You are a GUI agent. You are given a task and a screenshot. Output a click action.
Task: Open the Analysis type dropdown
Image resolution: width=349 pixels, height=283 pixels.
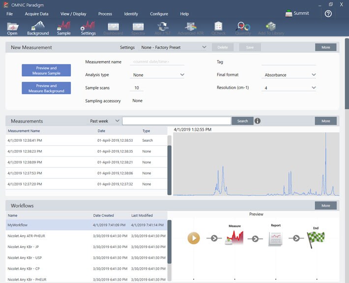click(x=157, y=75)
